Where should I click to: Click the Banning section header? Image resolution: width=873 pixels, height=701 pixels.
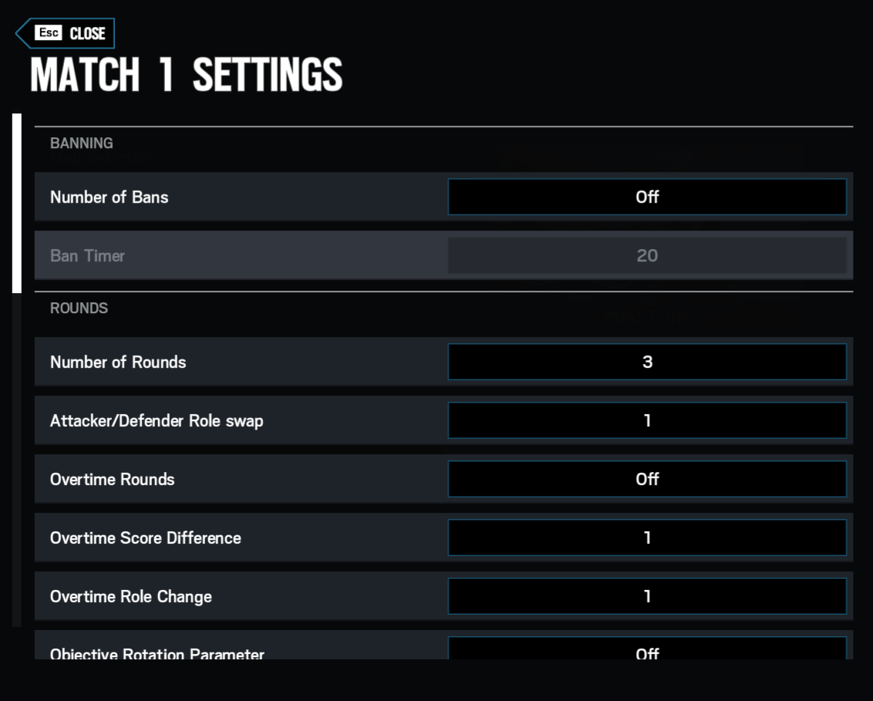coord(82,143)
